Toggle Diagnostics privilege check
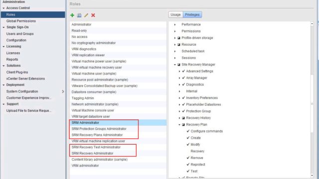Image resolution: width=319 pixels, height=179 pixels. 183,85
